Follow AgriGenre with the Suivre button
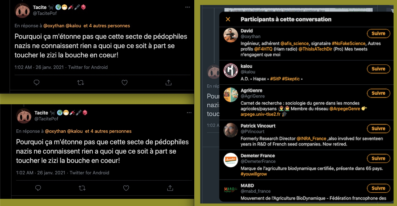 tap(378, 93)
